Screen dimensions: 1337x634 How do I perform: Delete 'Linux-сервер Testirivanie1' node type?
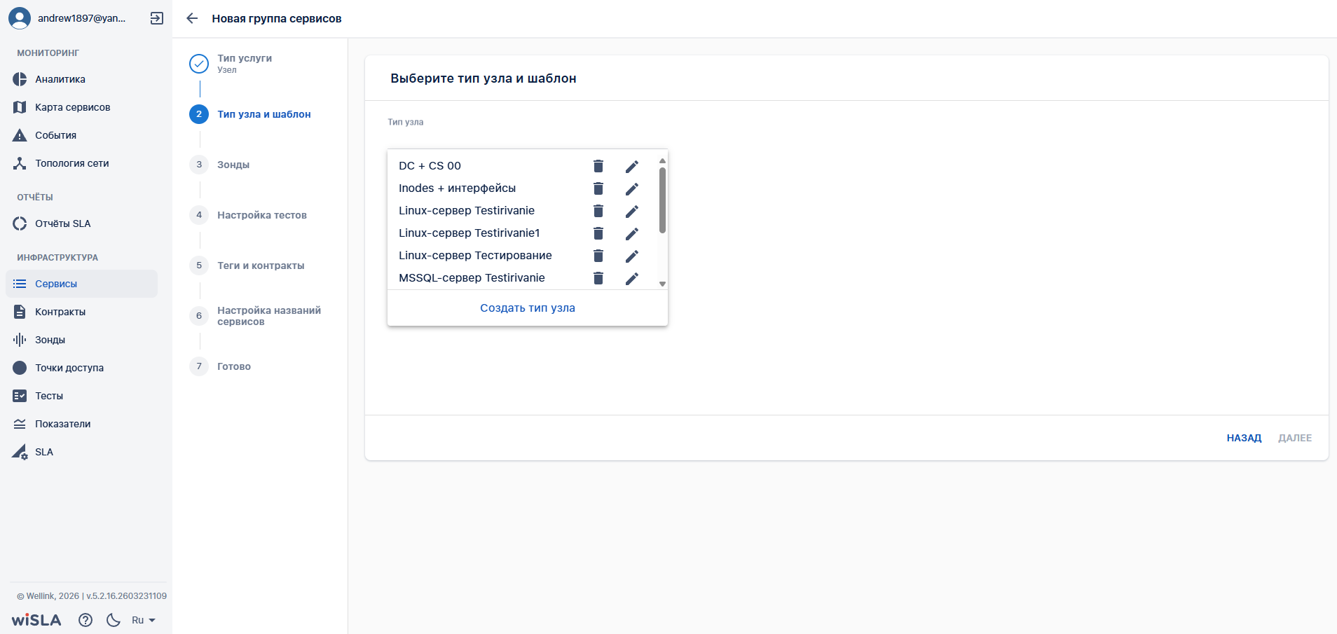pos(598,233)
